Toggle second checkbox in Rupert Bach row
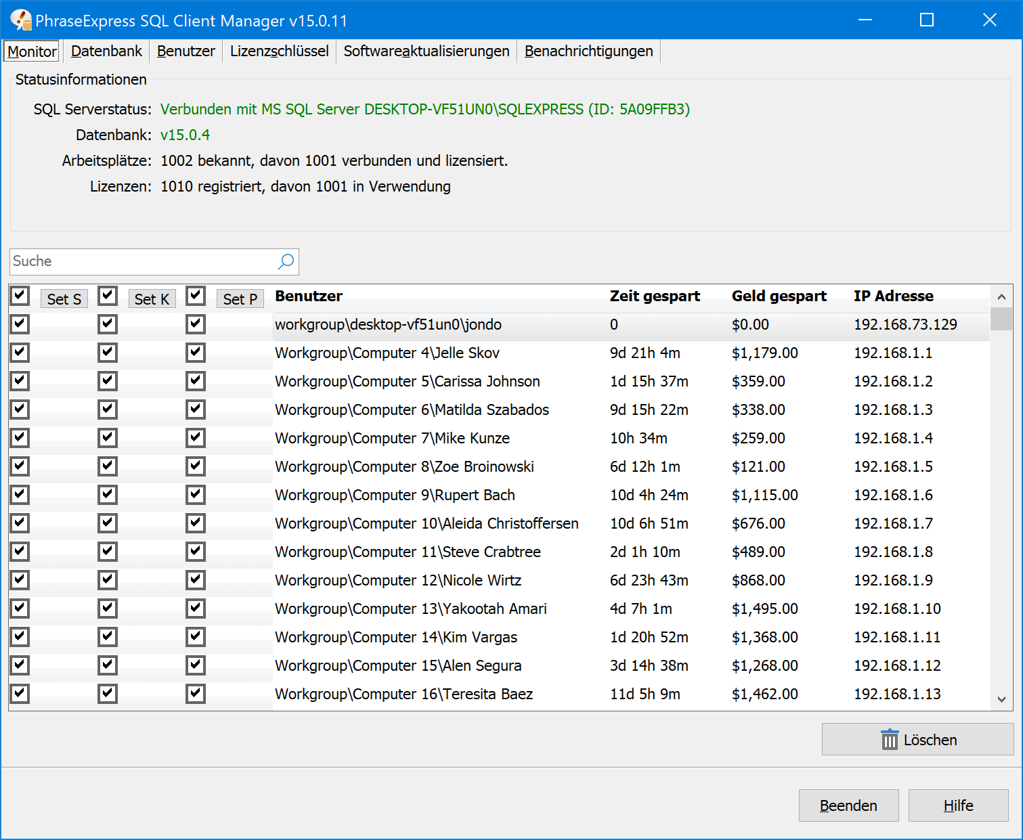The image size is (1023, 840). tap(108, 495)
